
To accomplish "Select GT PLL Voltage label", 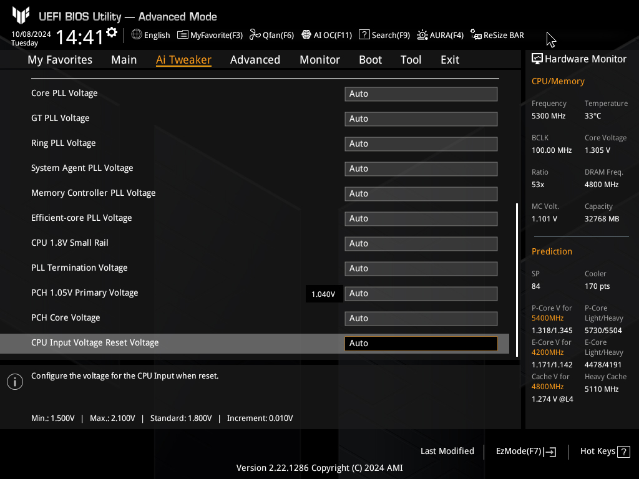I will tap(61, 118).
